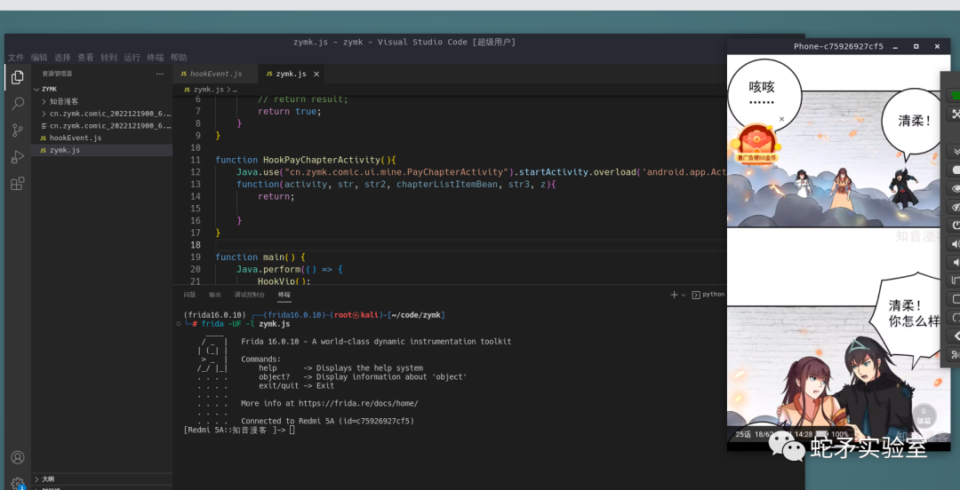960x490 pixels.
Task: Click the screen-on eye toolbar button
Action: pos(954,188)
